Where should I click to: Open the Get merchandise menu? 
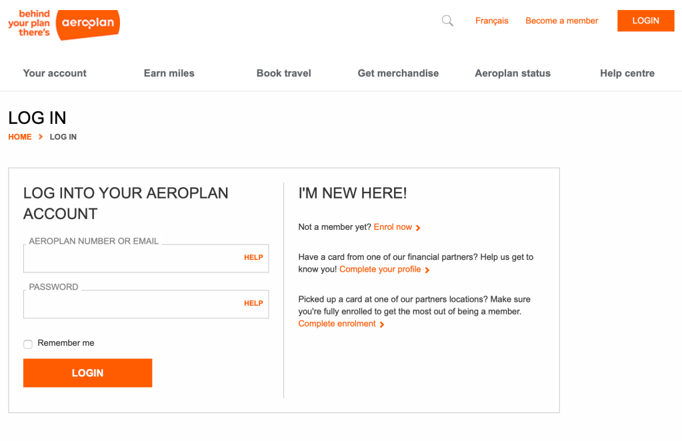coord(398,73)
